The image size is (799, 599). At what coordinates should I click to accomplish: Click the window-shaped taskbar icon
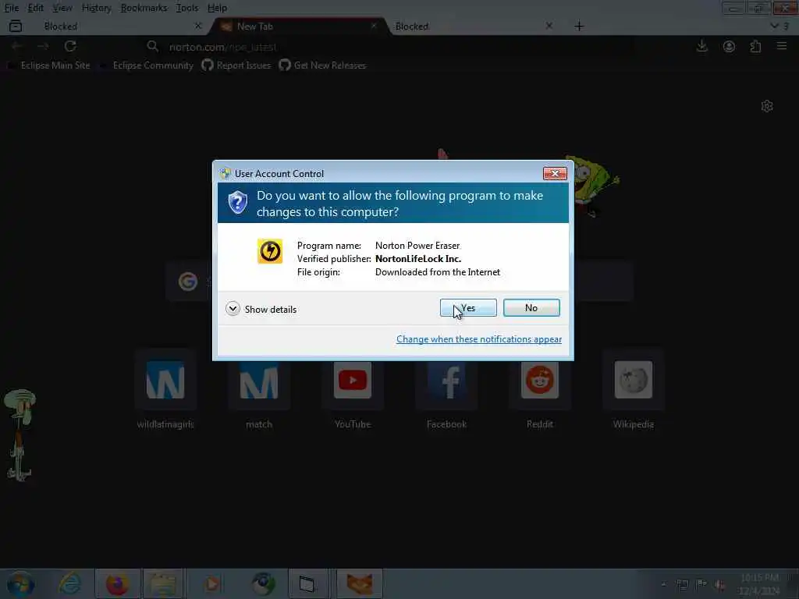coord(307,583)
